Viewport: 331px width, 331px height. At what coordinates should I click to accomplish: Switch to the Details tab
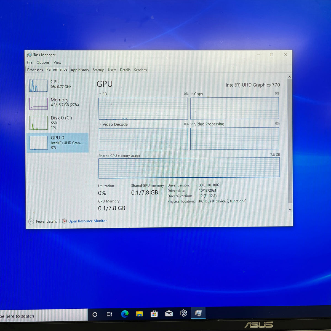(x=125, y=70)
